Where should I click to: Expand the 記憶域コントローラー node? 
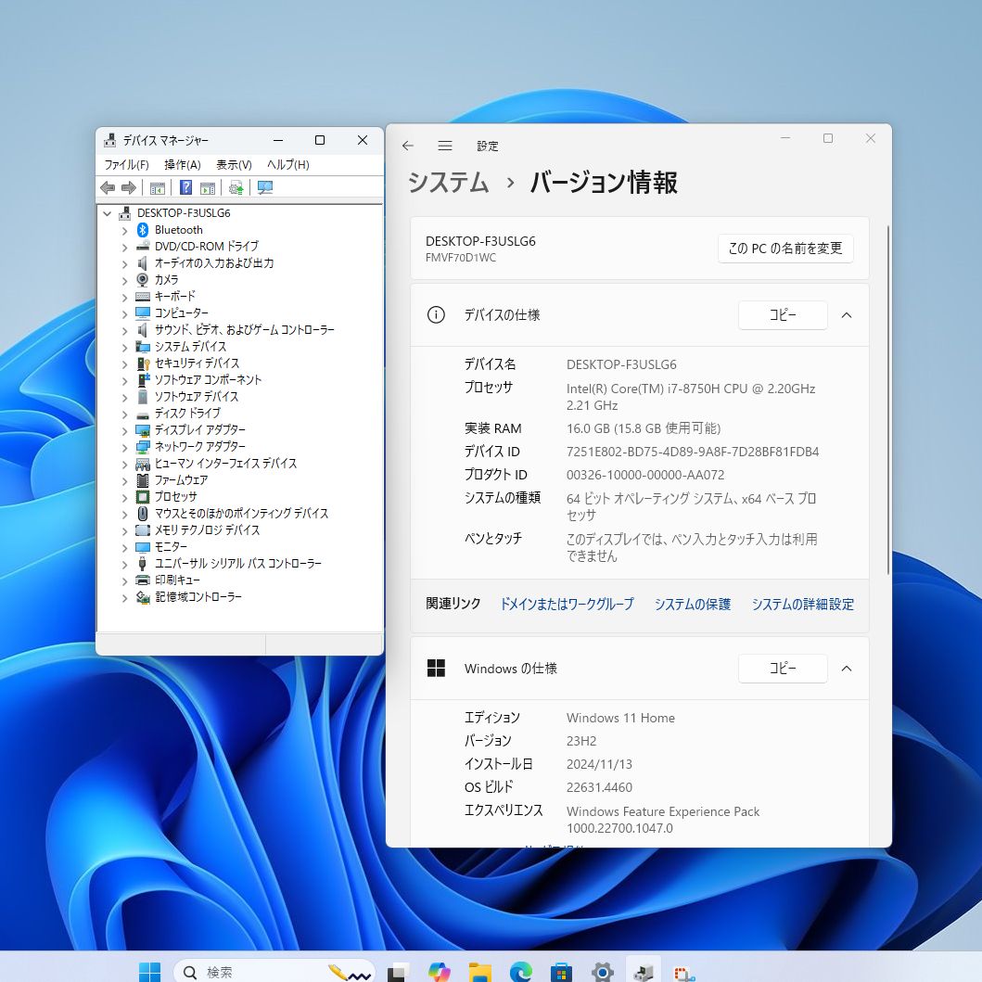pyautogui.click(x=124, y=597)
